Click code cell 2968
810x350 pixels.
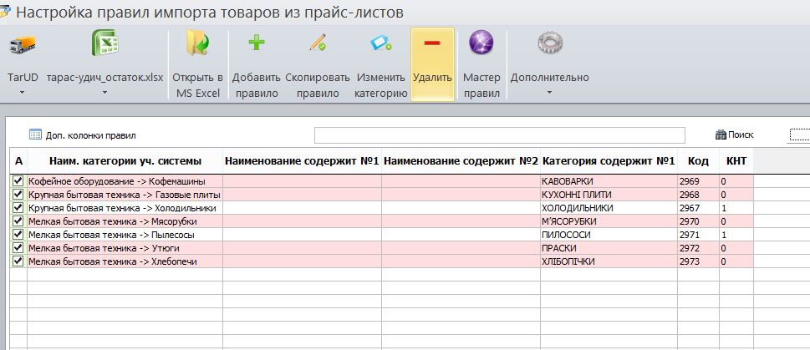(698, 195)
